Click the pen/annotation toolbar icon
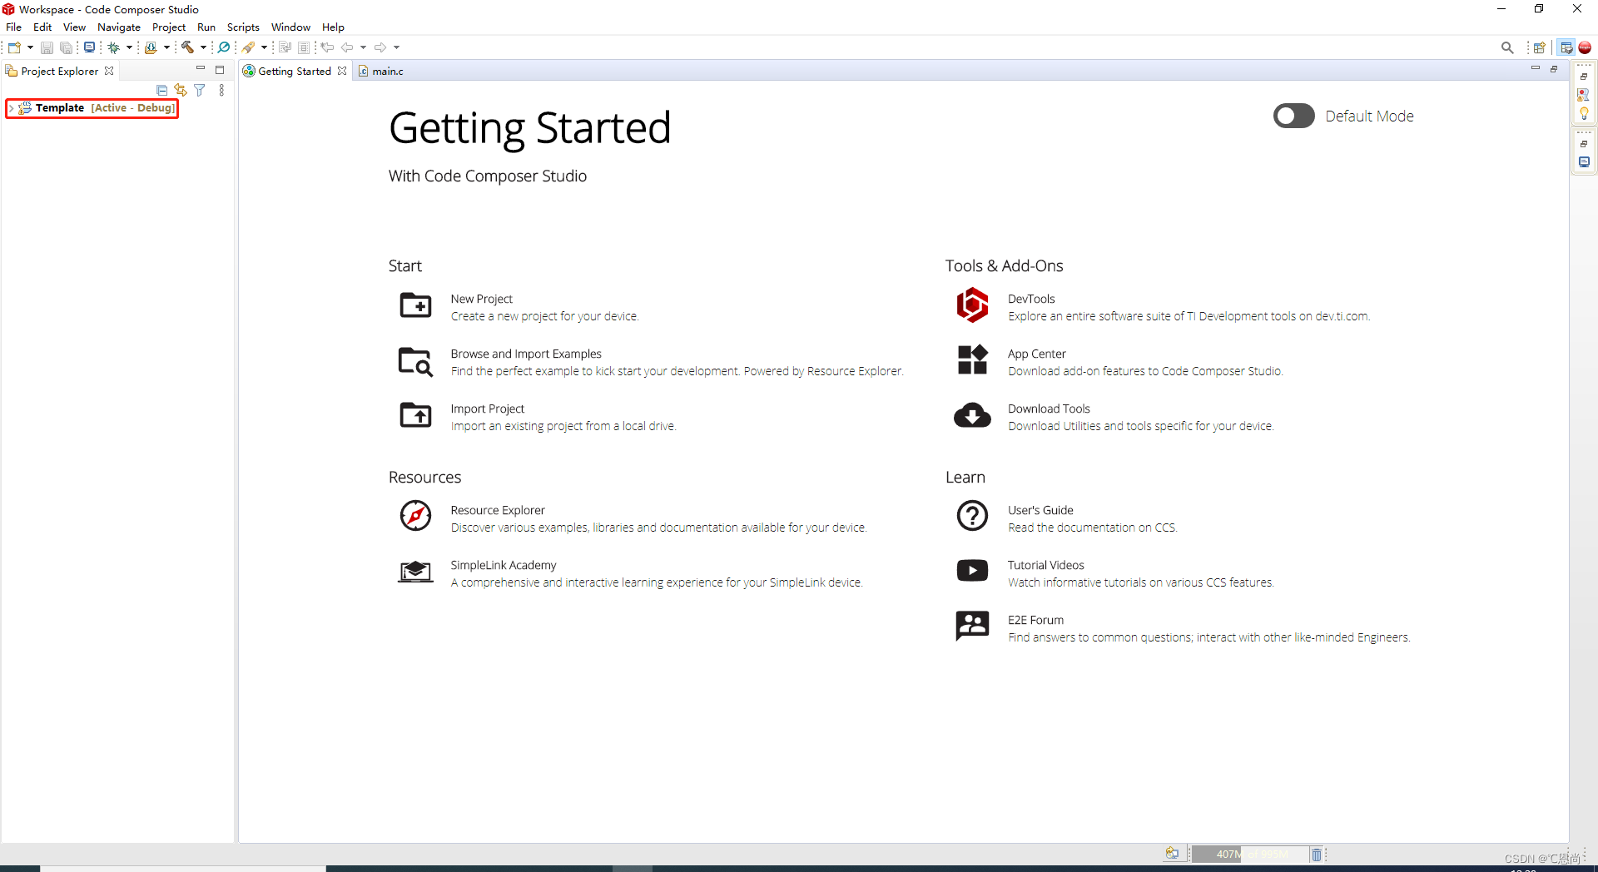 249,47
